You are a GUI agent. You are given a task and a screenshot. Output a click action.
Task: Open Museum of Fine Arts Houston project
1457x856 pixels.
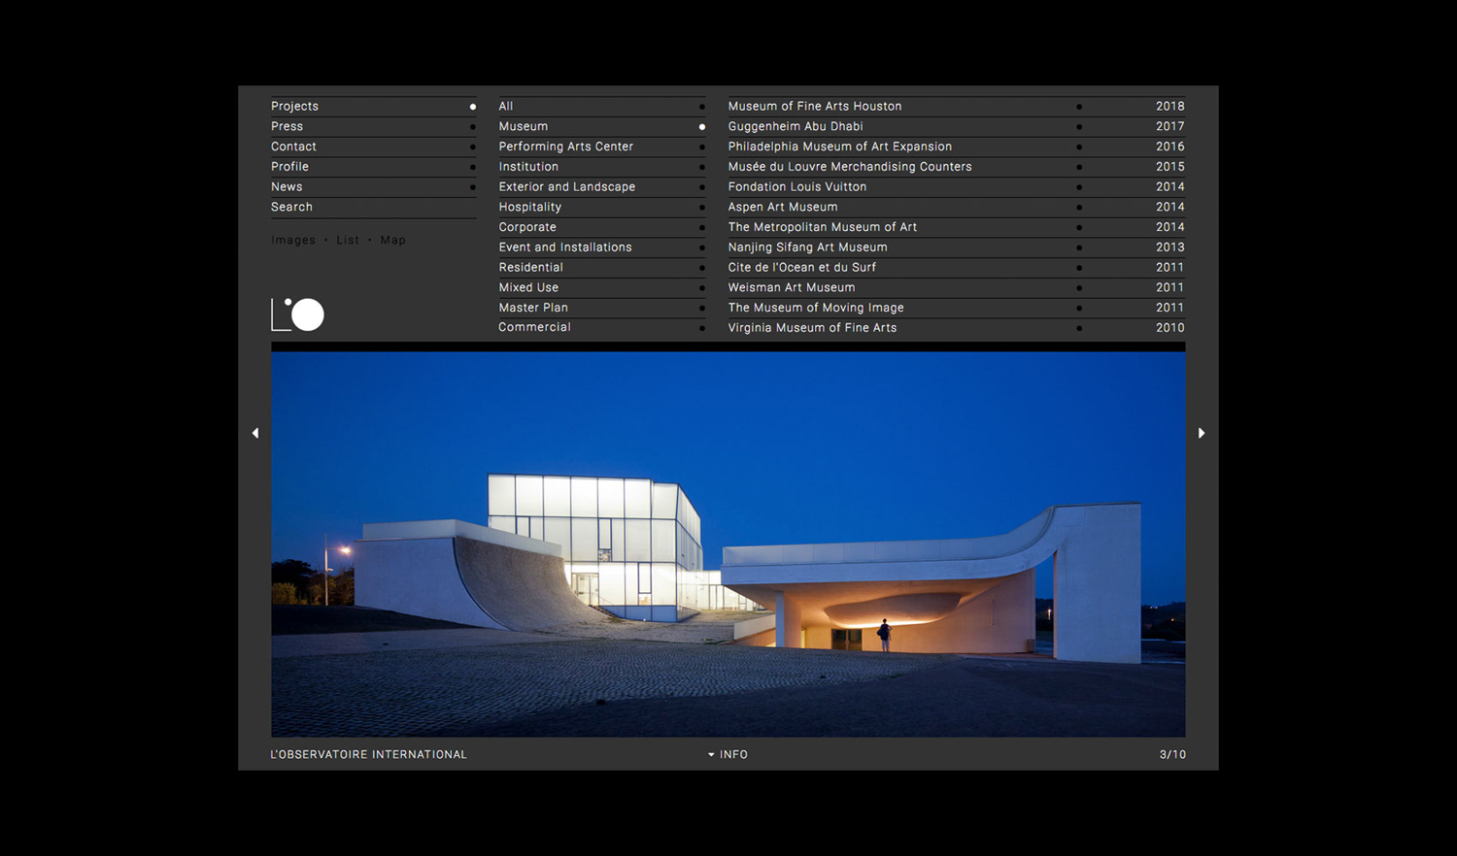[815, 106]
